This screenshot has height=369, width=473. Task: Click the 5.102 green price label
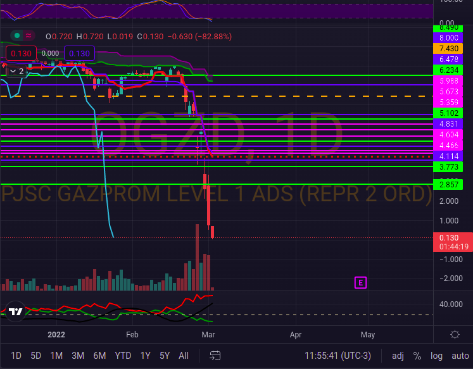[x=448, y=113]
